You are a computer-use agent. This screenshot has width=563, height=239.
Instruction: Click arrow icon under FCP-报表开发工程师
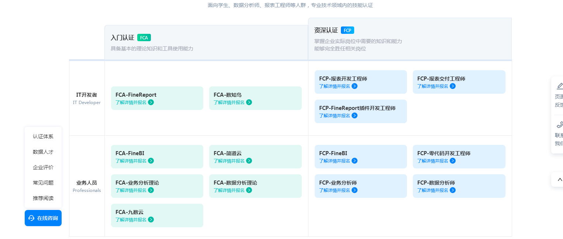pyautogui.click(x=355, y=86)
